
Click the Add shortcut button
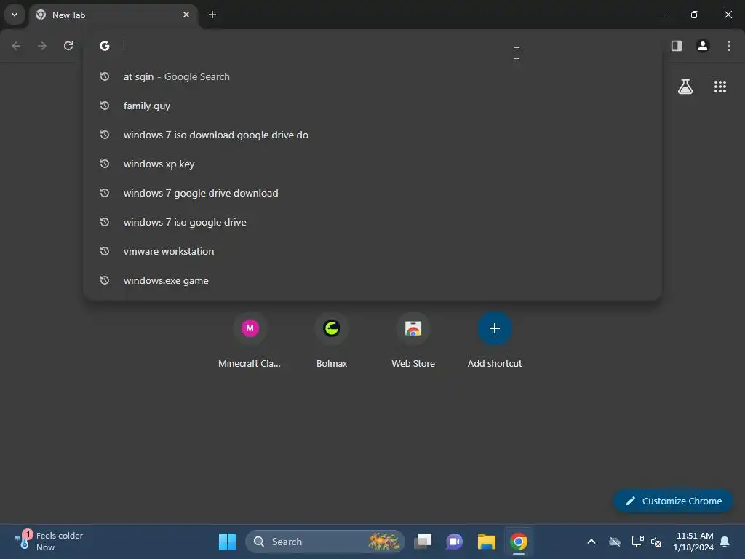[495, 341]
